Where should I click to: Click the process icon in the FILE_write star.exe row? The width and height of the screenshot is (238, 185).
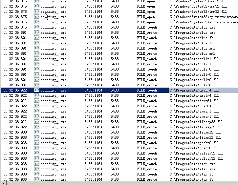37,169
